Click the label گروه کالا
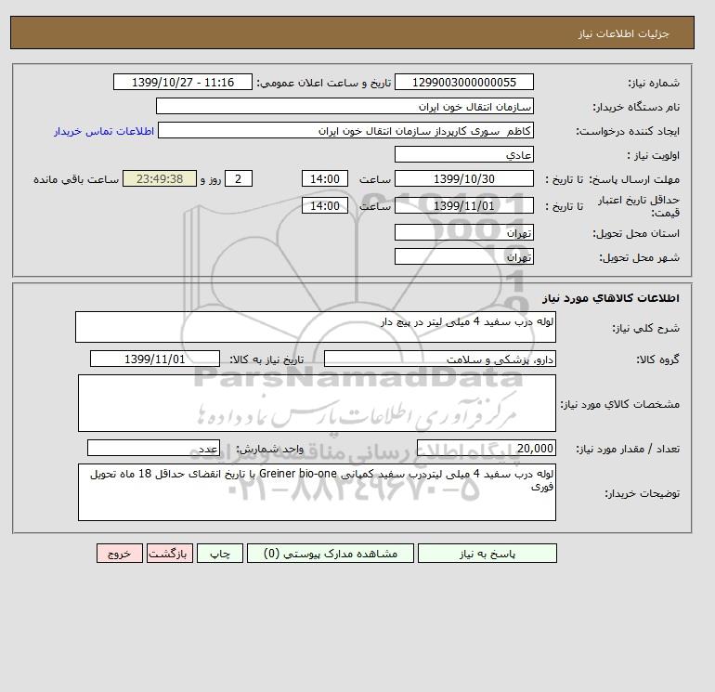This screenshot has height=692, width=715. pos(657,359)
